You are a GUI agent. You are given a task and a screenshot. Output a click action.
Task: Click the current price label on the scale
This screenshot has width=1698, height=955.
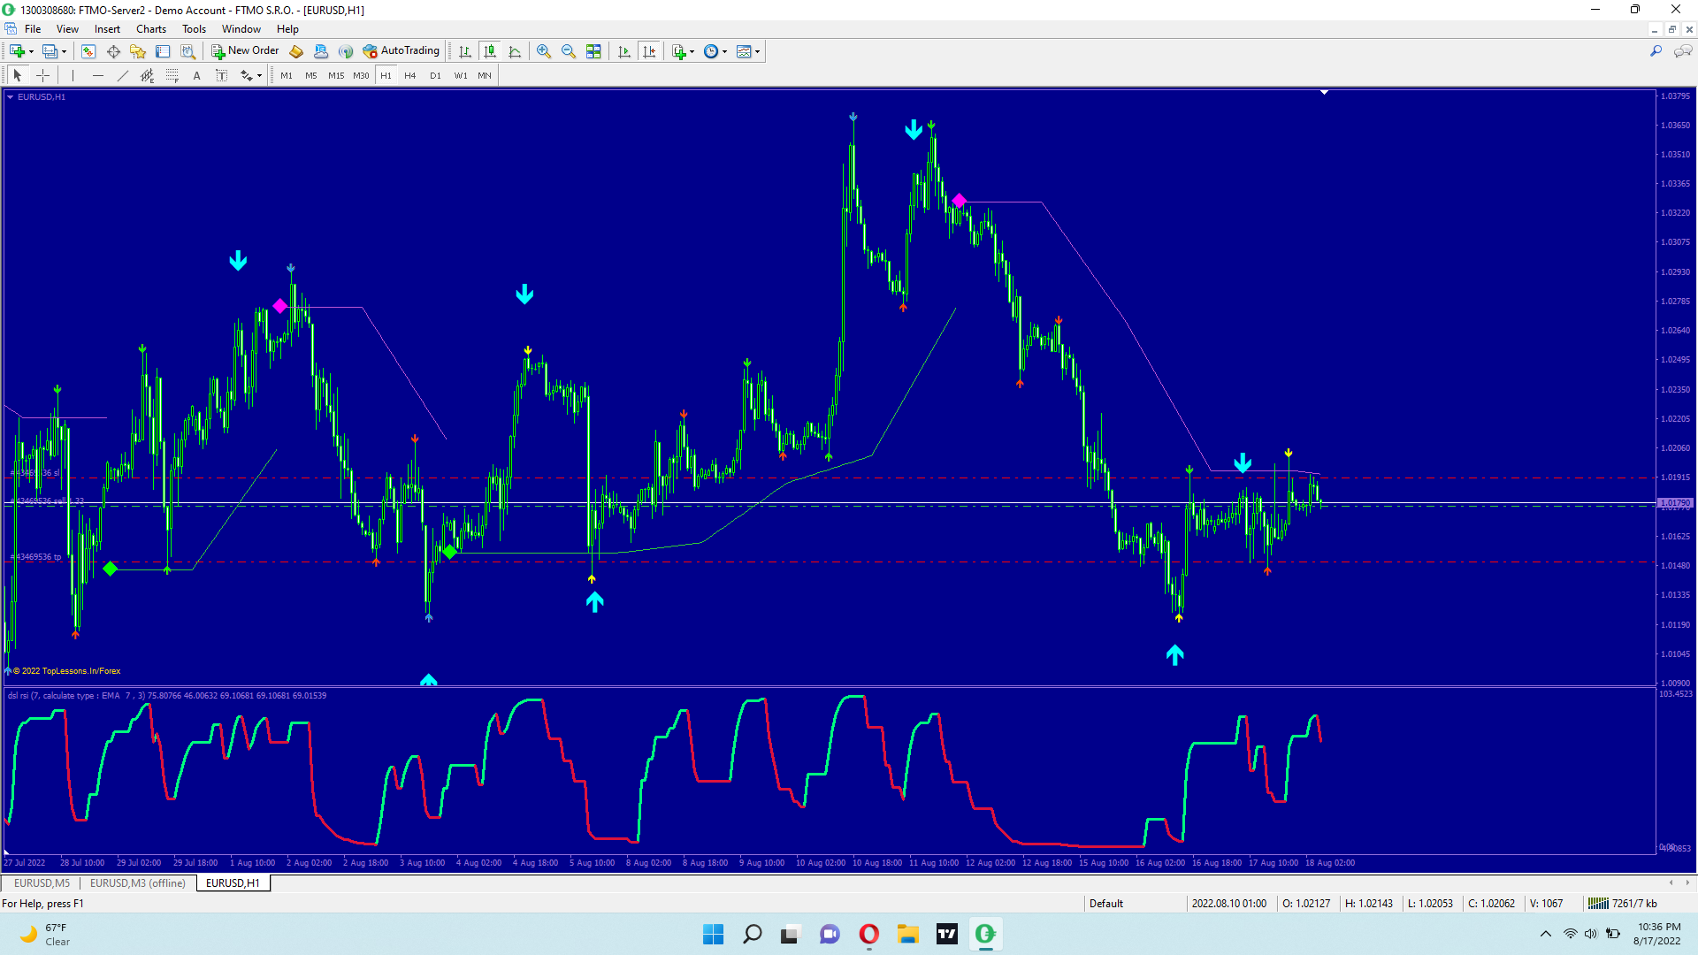pos(1674,503)
